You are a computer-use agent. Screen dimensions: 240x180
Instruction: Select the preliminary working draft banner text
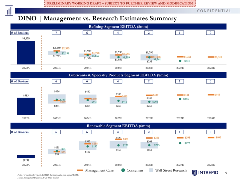(x=120, y=3)
